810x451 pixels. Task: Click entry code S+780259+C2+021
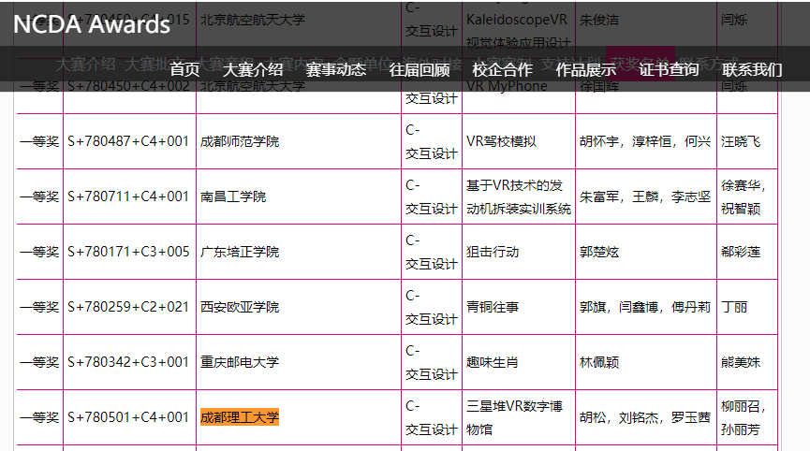point(128,307)
